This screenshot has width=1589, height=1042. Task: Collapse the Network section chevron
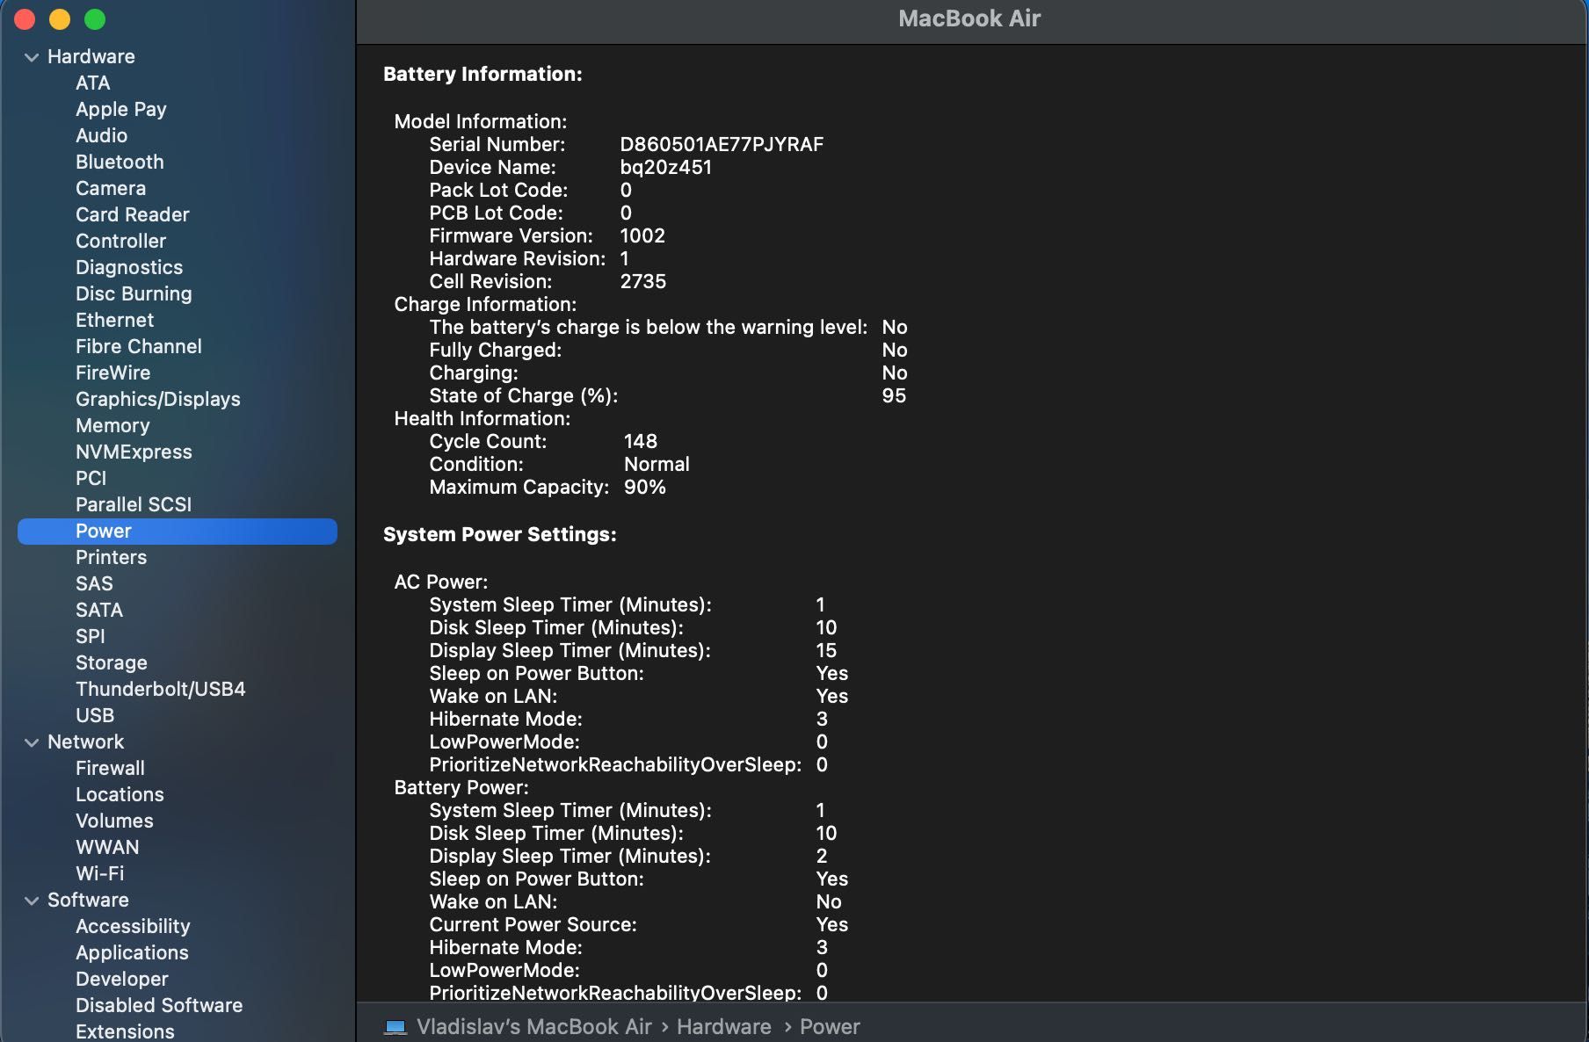tap(32, 742)
